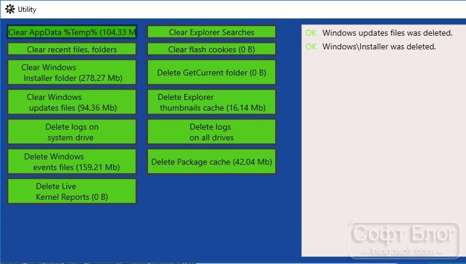Clear Explorer Searches

[x=212, y=32]
